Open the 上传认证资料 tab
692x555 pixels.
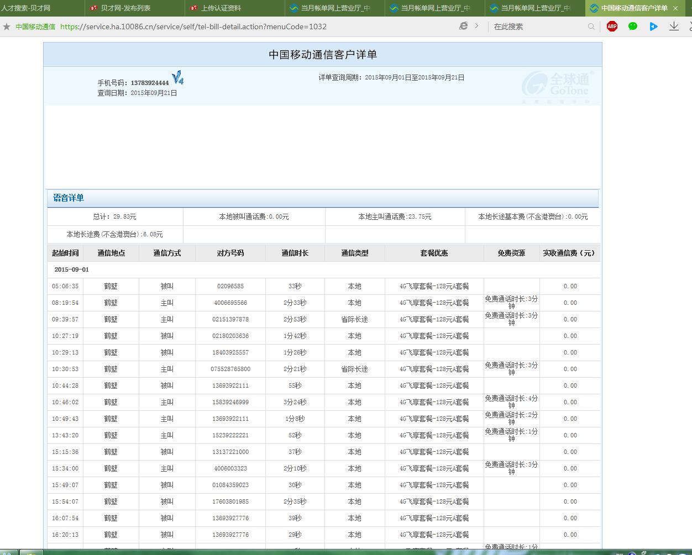(221, 8)
